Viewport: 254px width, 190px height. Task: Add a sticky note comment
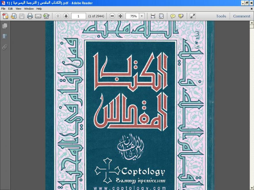coord(173,16)
